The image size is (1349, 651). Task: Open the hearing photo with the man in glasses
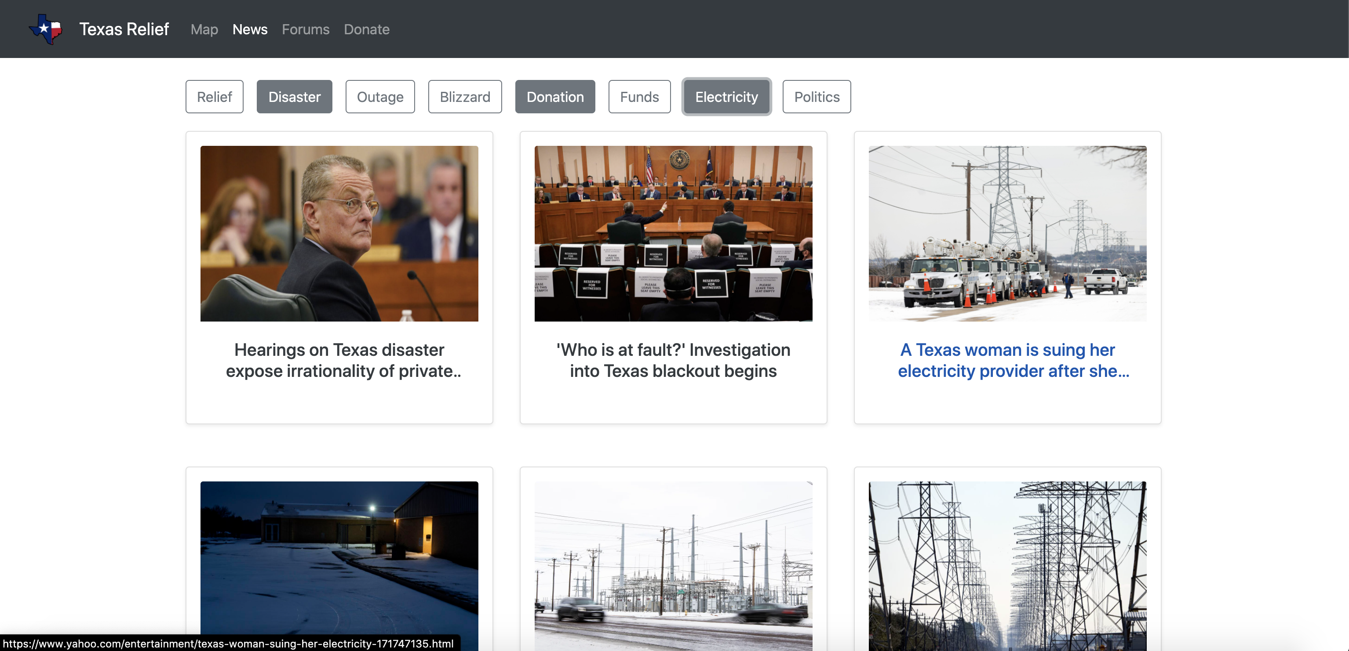tap(339, 233)
